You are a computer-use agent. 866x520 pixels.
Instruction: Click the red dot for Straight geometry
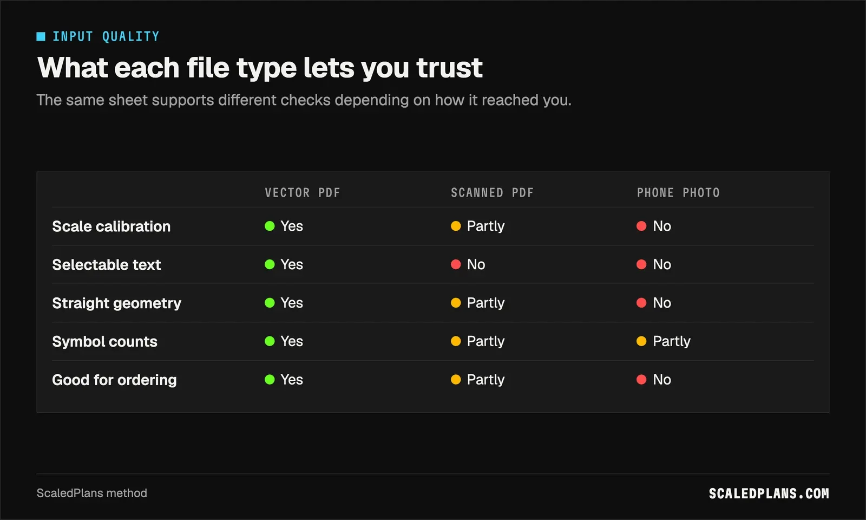[x=641, y=303]
